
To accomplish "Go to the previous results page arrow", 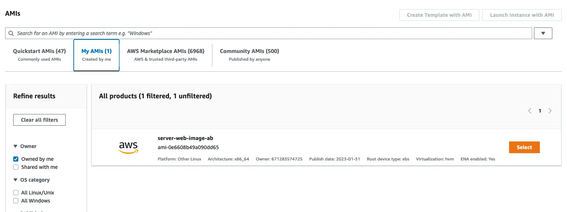I will (x=530, y=111).
